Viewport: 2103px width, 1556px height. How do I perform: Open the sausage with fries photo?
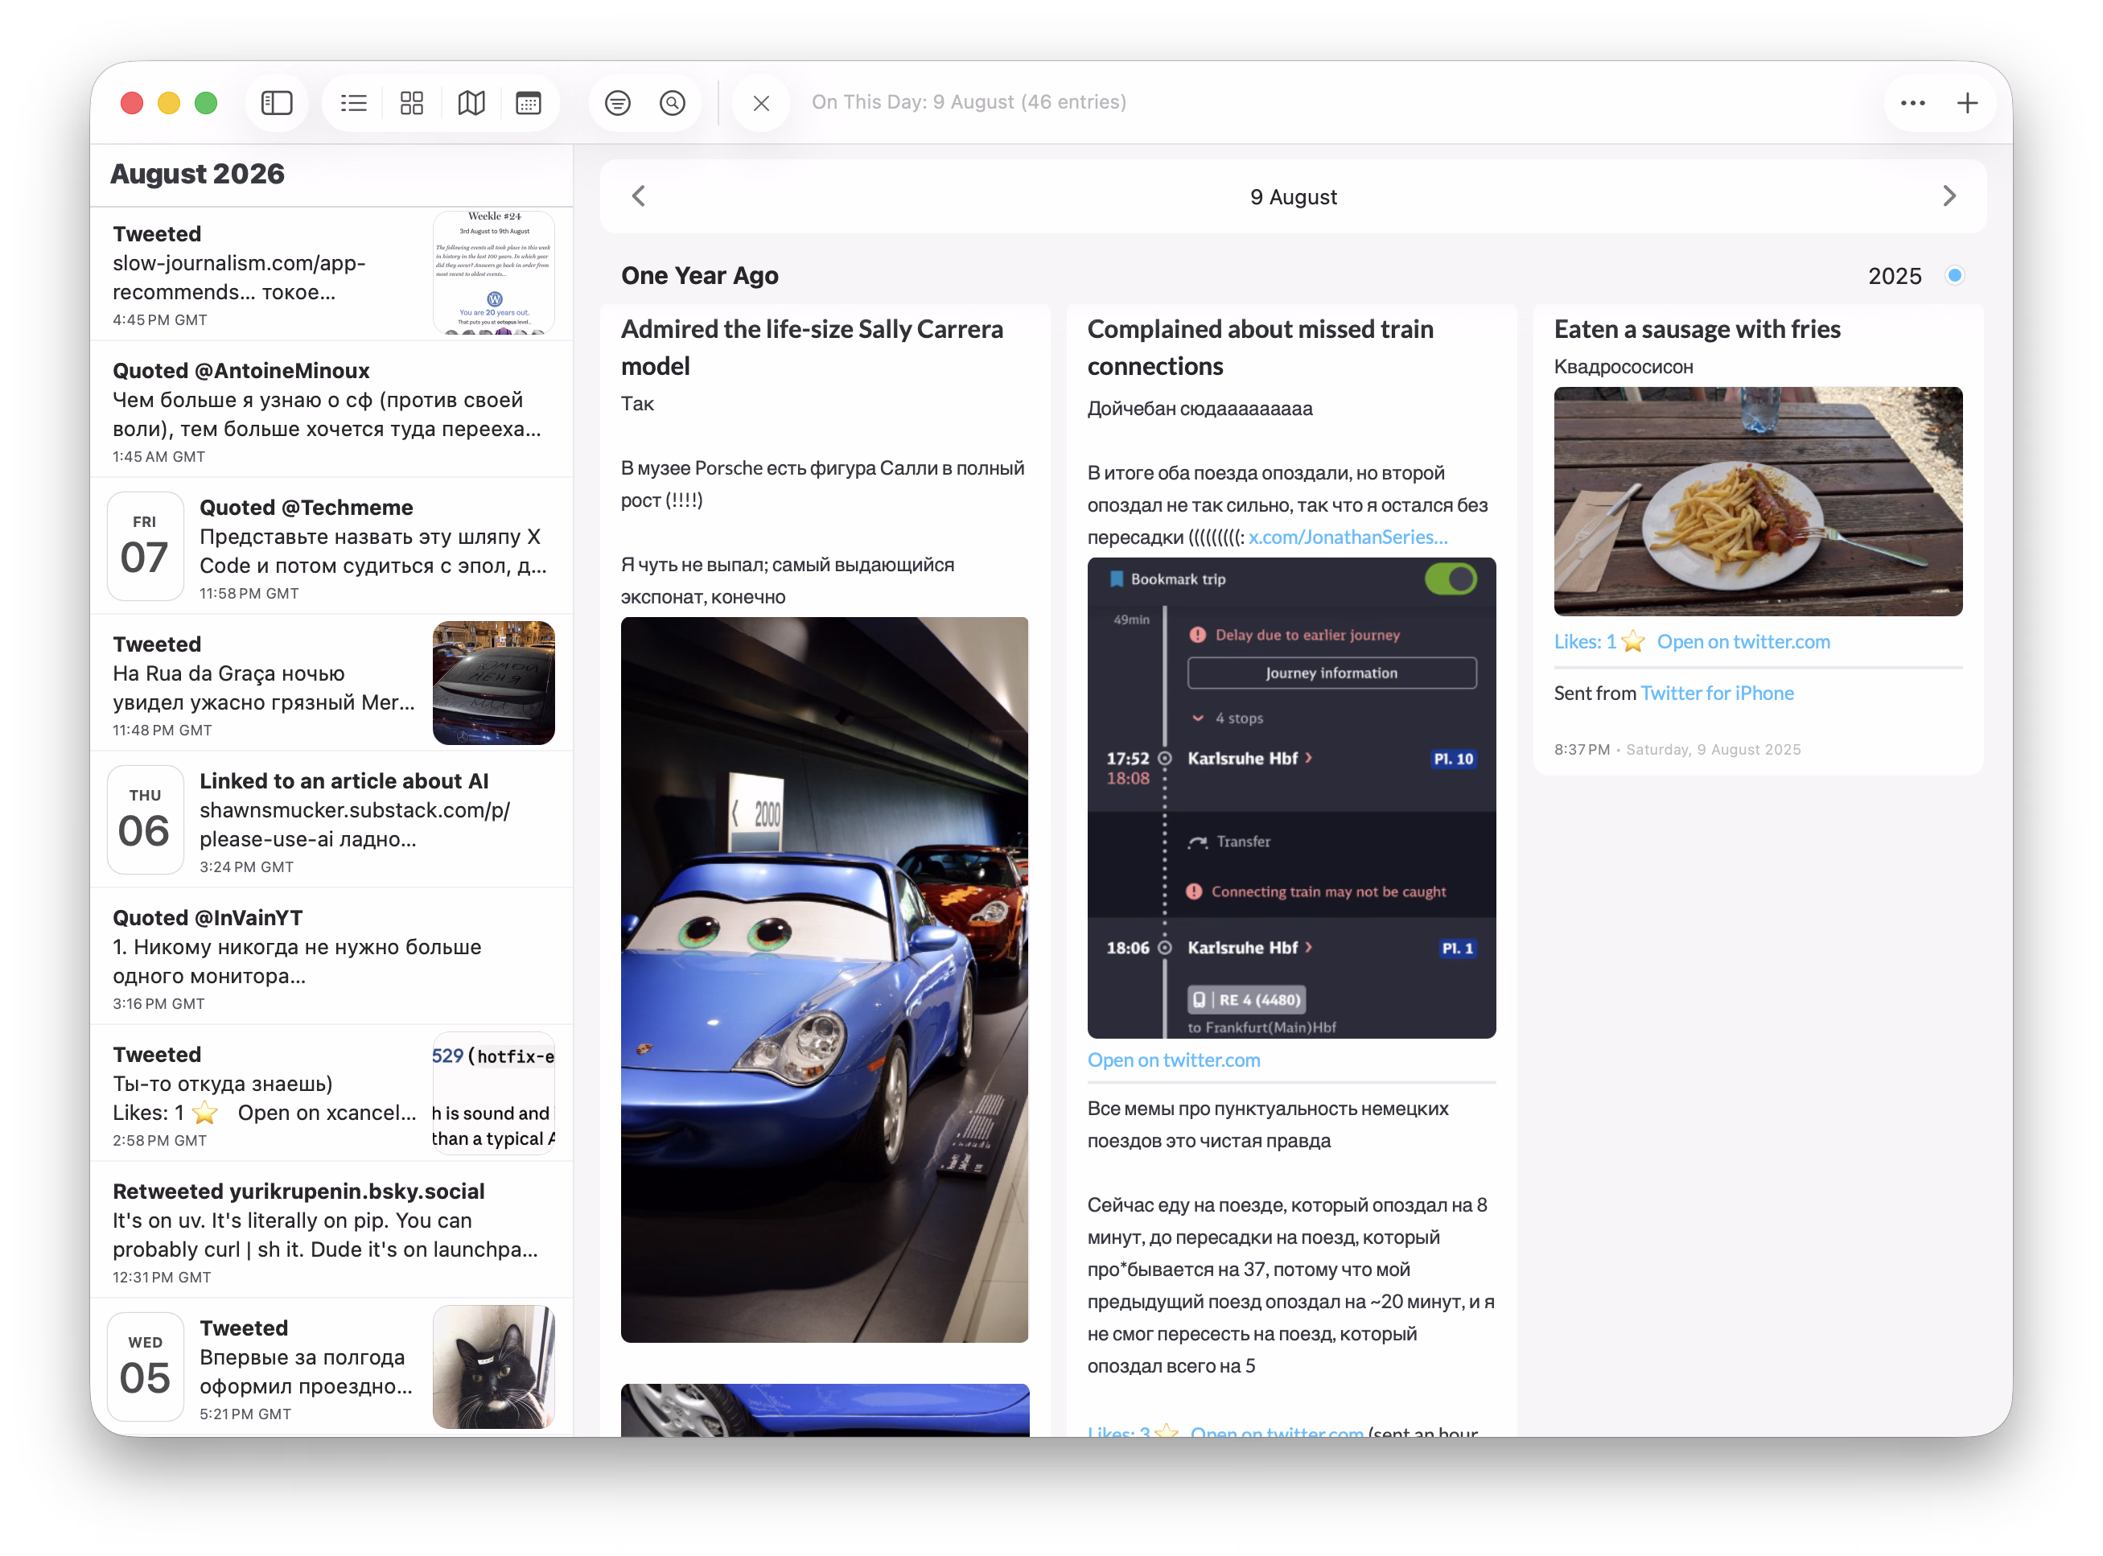click(1757, 501)
